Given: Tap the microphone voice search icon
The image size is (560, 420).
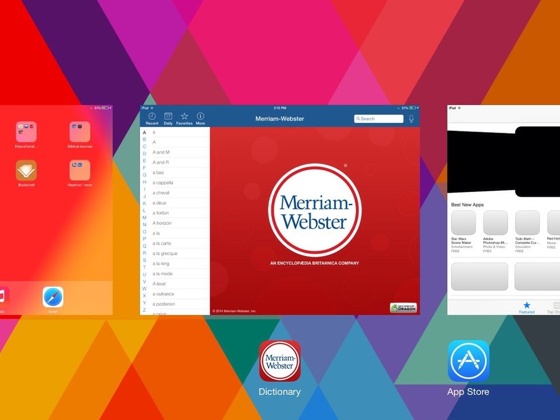Looking at the screenshot, I should click(411, 119).
